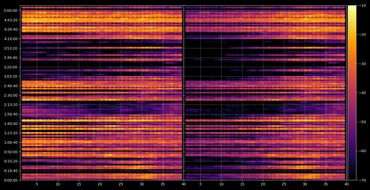
Task: Select the 4:26:40 tick label
Action: tap(11, 29)
